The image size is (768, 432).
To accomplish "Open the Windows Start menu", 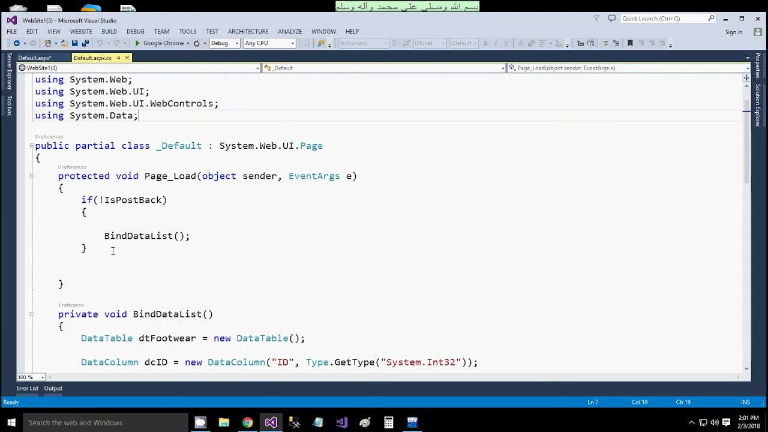I will [11, 422].
